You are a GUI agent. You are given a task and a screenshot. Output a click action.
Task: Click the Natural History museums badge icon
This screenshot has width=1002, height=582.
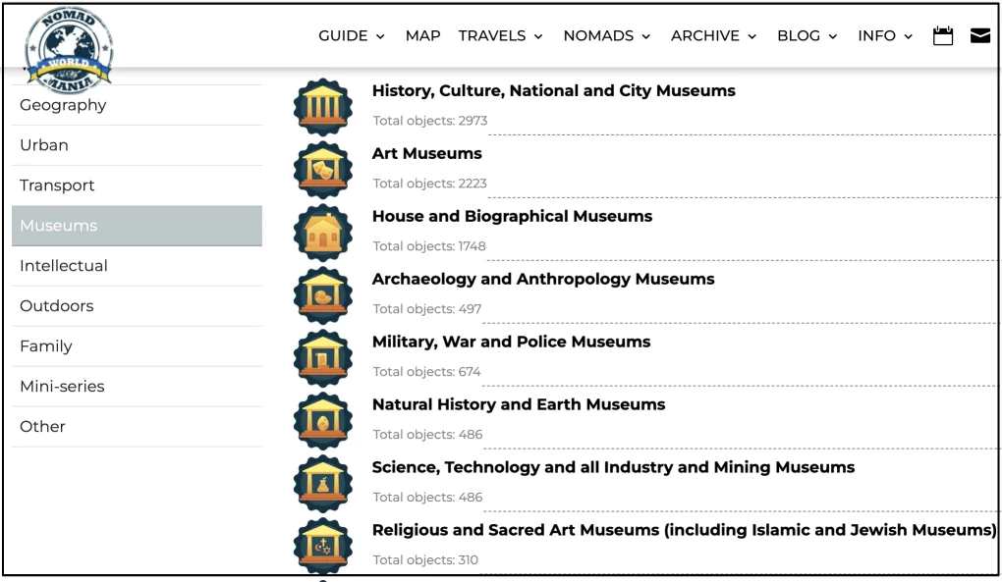click(322, 420)
